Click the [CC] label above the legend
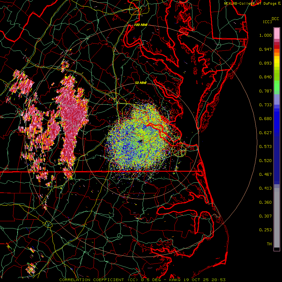The height and width of the screenshot is (282, 282). [x=267, y=22]
